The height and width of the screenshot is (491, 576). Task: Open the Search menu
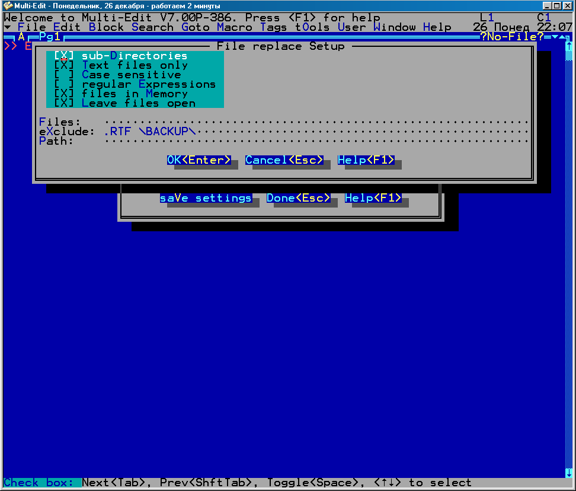(152, 27)
